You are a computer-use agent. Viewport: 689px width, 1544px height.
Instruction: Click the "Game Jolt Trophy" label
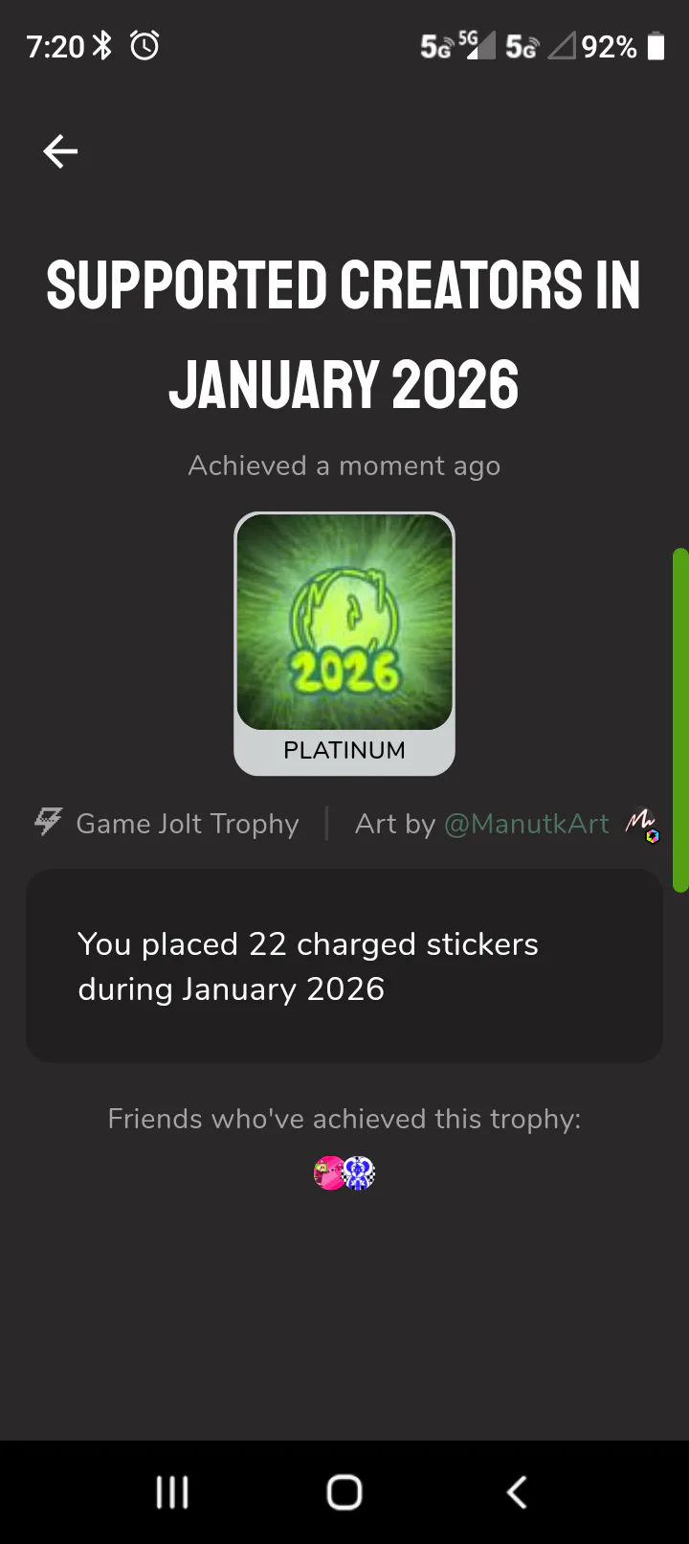188,824
